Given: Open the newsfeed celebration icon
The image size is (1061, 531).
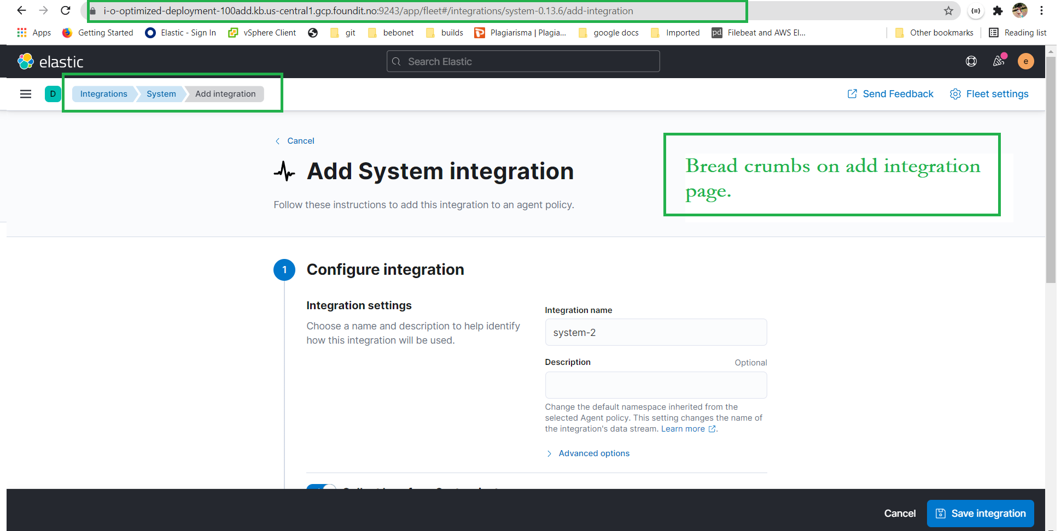Looking at the screenshot, I should [999, 61].
